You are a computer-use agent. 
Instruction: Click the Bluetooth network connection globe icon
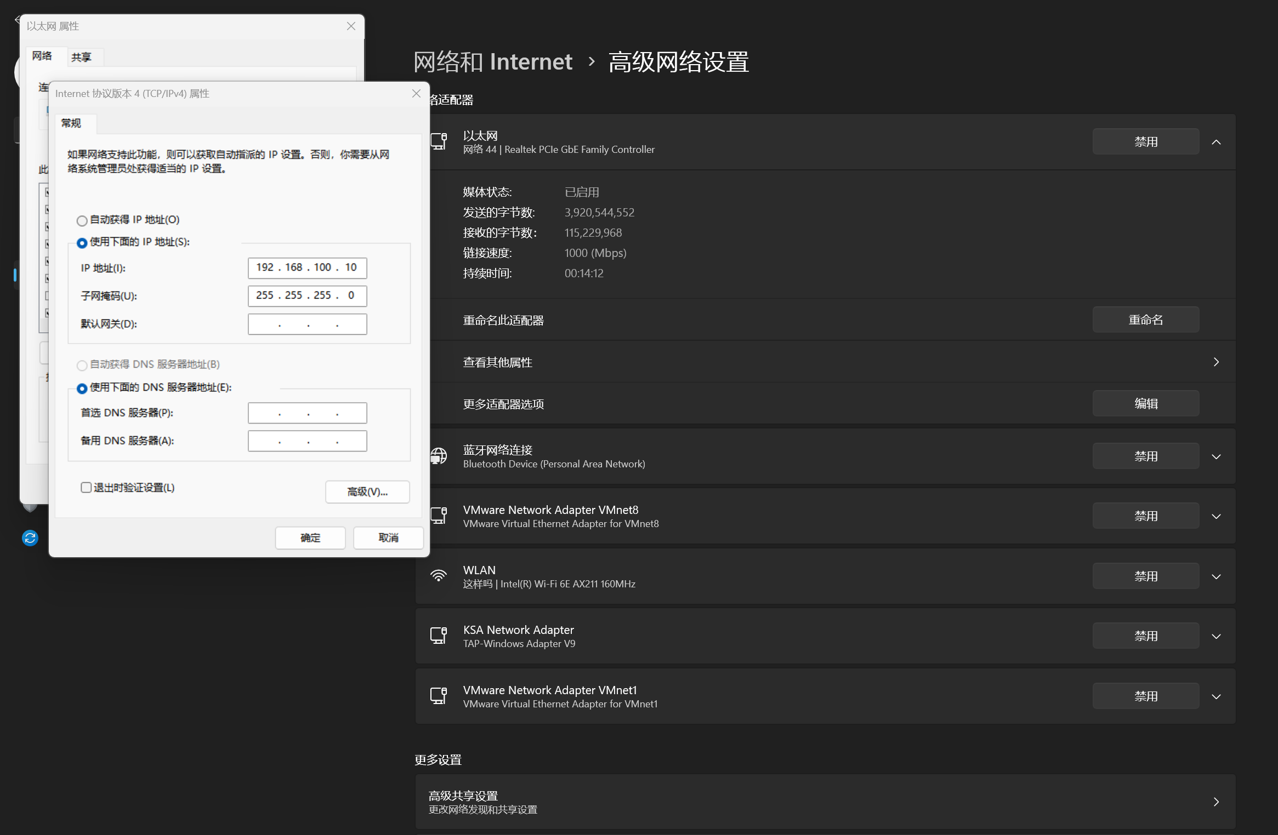point(439,456)
